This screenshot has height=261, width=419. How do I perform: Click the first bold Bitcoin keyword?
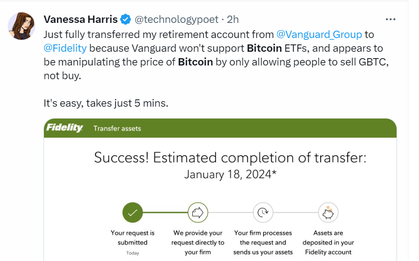pyautogui.click(x=264, y=49)
